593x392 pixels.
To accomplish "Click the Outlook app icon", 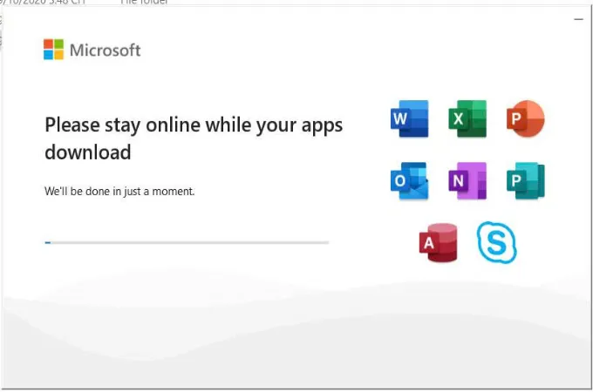I will (410, 180).
